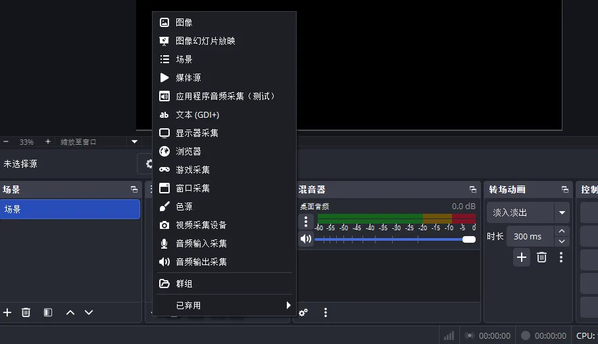
Task: Click the 游戏采集 gamepad icon
Action: click(164, 170)
